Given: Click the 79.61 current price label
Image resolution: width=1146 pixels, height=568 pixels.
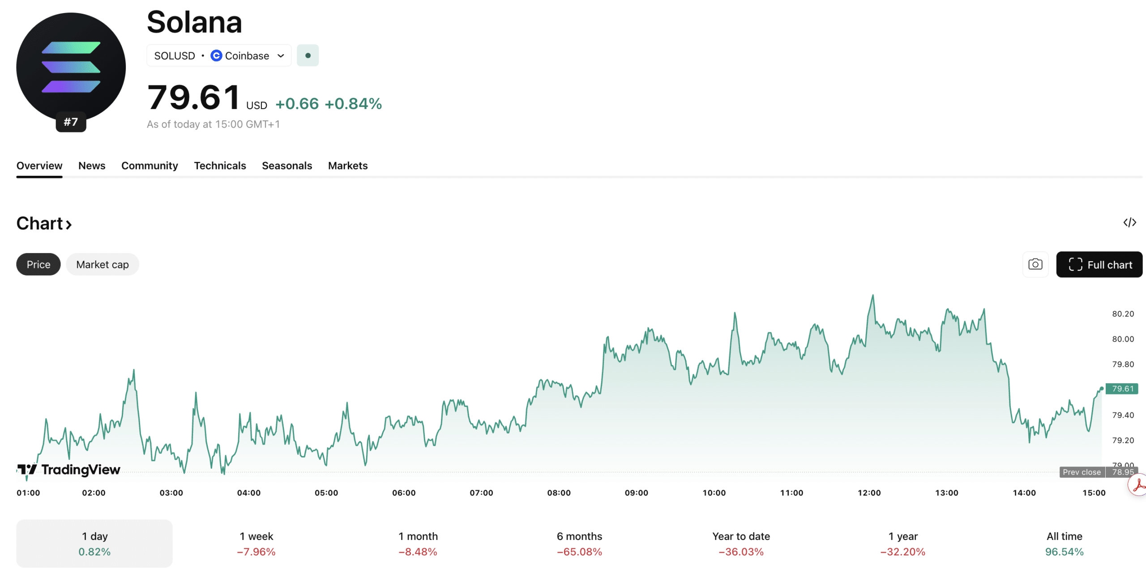Looking at the screenshot, I should [1122, 389].
